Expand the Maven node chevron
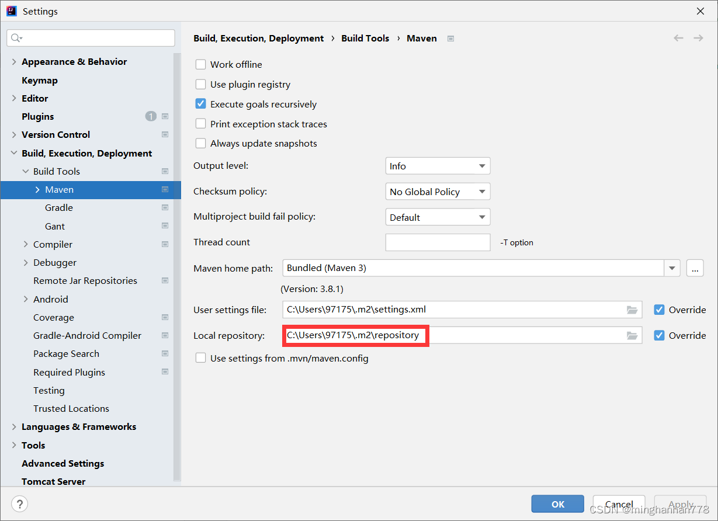 tap(37, 189)
